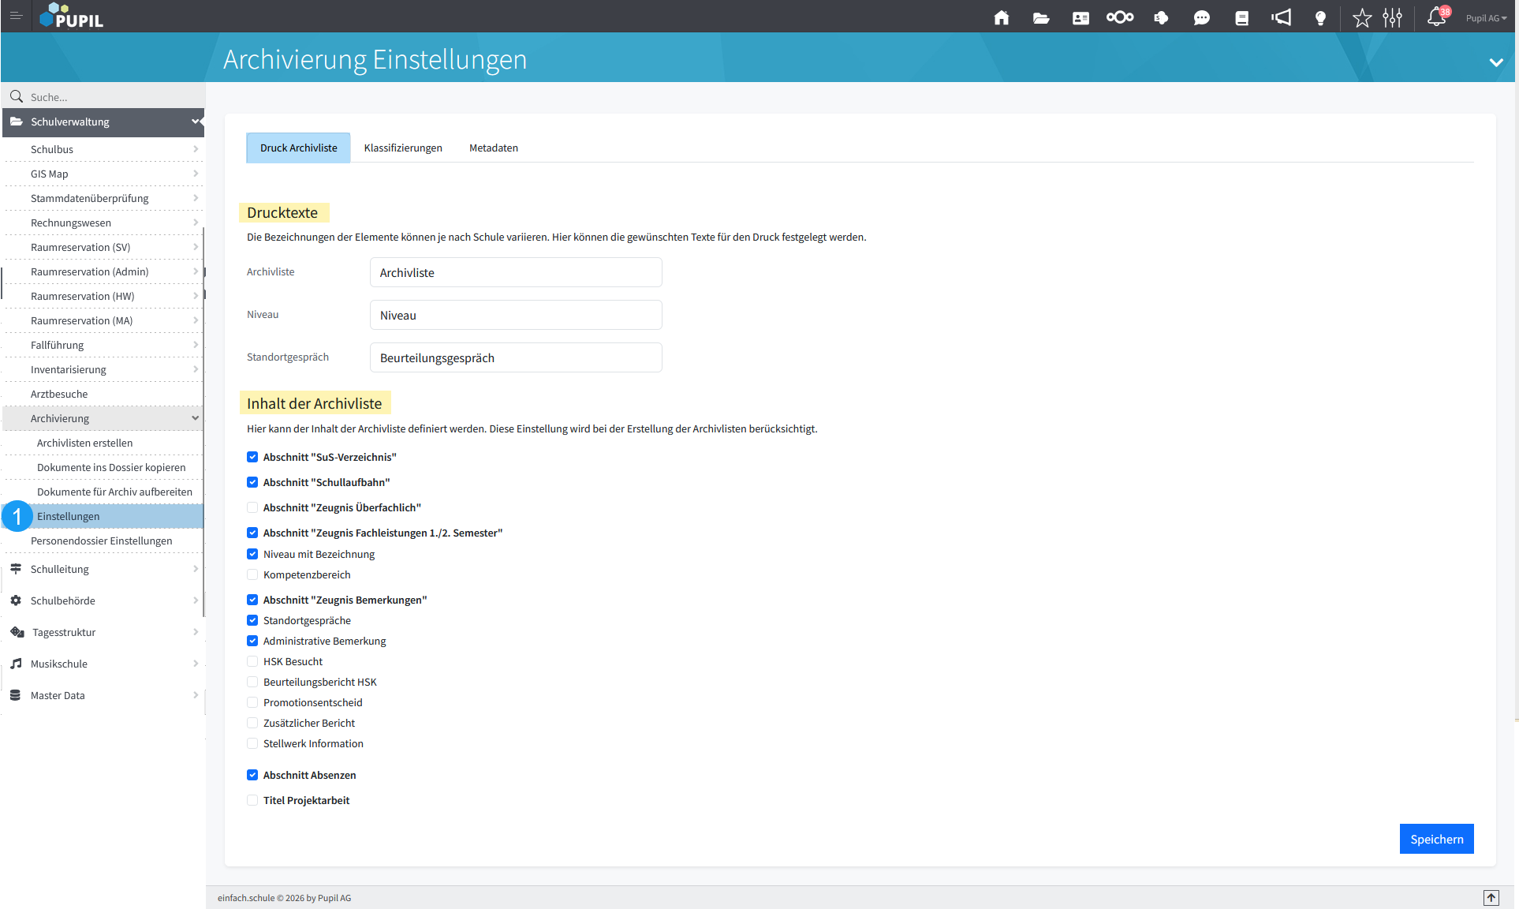Viewport: 1519px width, 909px height.
Task: Open the Nextcloud icon in top bar
Action: pos(1119,17)
